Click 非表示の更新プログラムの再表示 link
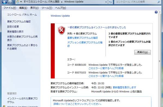This screenshot has width=163, height=107. coord(22,38)
